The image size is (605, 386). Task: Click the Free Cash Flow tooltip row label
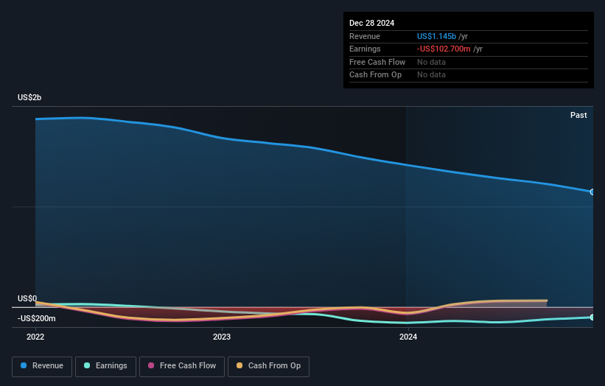[x=377, y=62]
